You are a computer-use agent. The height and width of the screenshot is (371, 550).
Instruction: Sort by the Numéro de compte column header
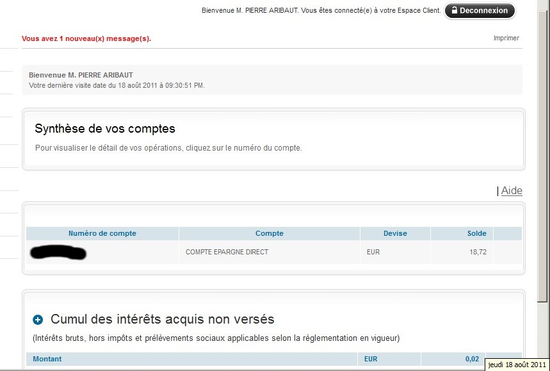point(102,233)
